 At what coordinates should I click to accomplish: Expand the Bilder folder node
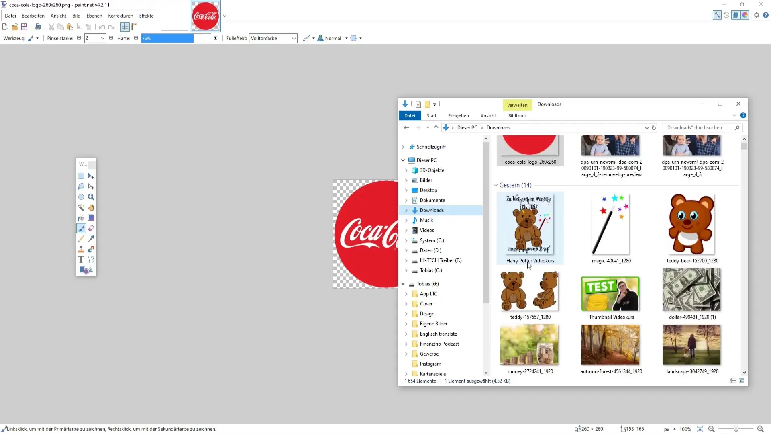(406, 180)
